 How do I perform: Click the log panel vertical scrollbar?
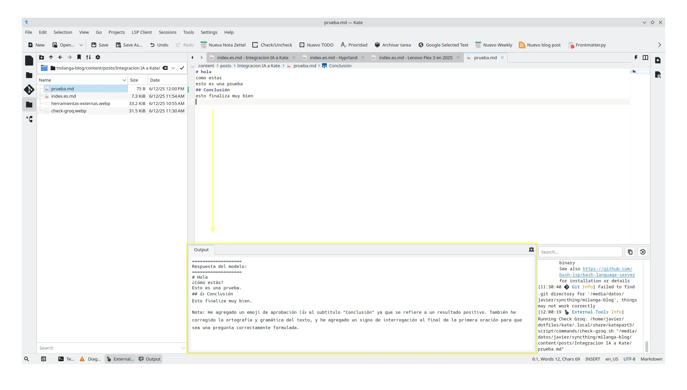coord(646,346)
